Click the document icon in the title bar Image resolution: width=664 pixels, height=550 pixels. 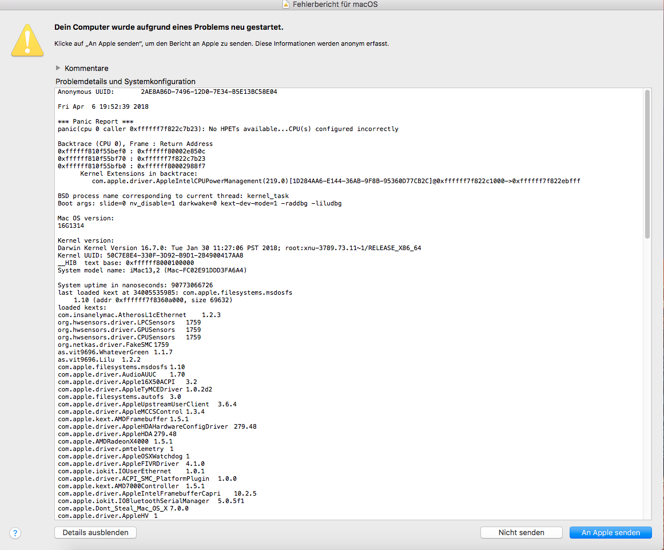pos(286,4)
